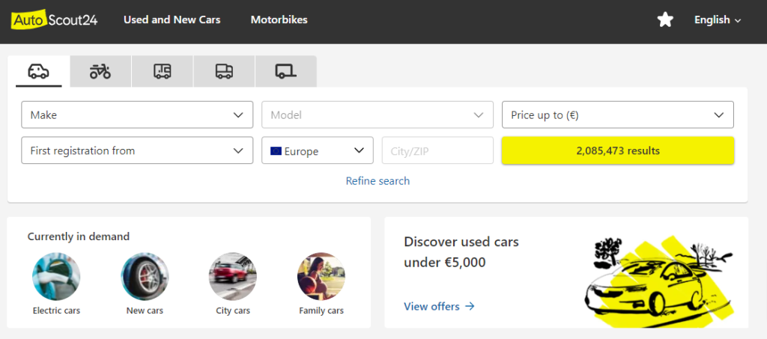The width and height of the screenshot is (767, 339).
Task: Open the Europe country selector
Action: point(317,150)
